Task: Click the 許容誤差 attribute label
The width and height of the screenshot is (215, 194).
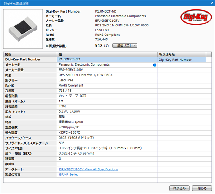Action: pyautogui.click(x=11, y=107)
